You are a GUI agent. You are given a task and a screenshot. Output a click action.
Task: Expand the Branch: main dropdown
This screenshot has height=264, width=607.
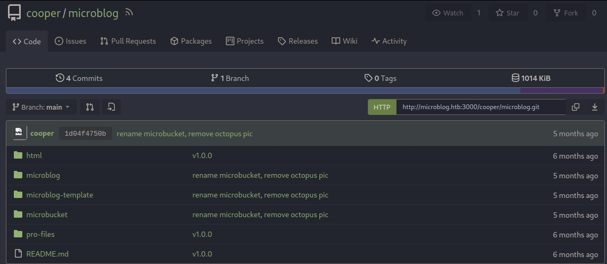(41, 107)
